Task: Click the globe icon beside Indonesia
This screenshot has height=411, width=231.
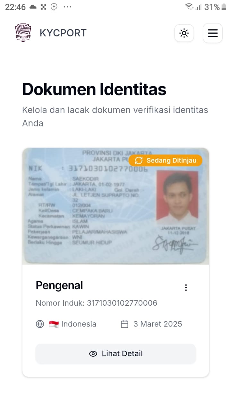Action: pyautogui.click(x=40, y=324)
